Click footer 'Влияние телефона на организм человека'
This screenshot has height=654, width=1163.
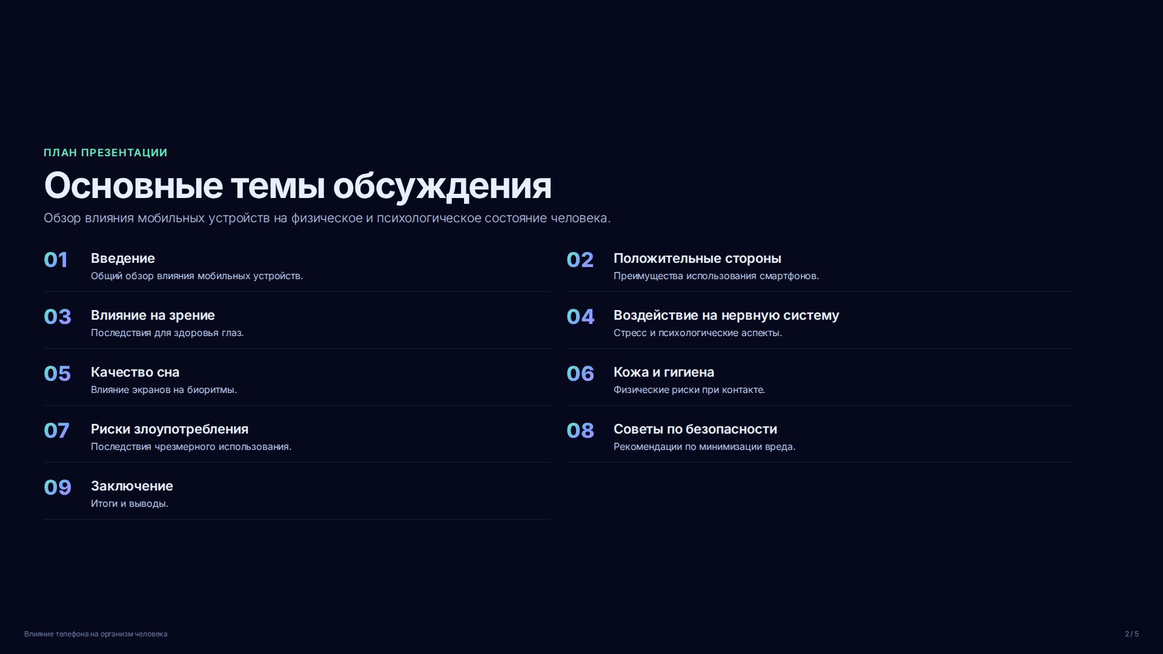96,634
